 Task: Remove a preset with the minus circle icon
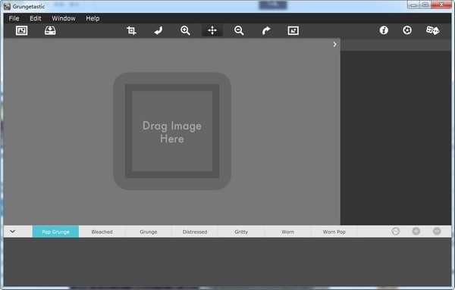(437, 231)
